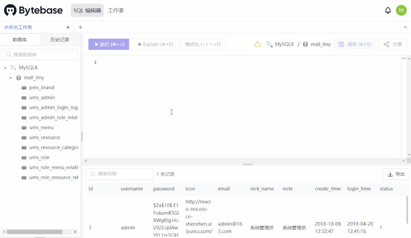This screenshot has height=238, width=411.
Task: Open a new worksheet with the plus button
Action: tap(79, 27)
